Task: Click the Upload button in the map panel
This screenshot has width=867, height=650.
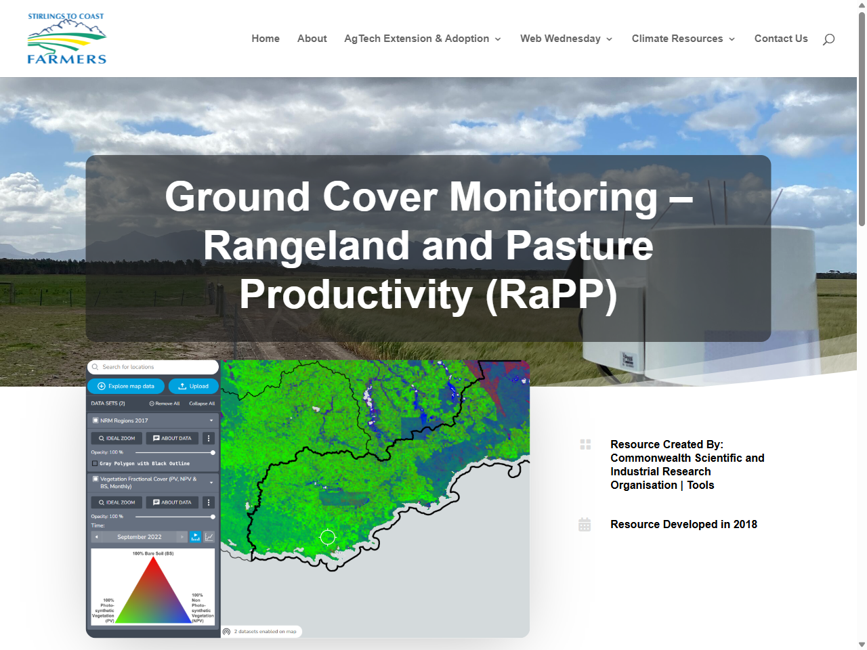Action: 193,386
